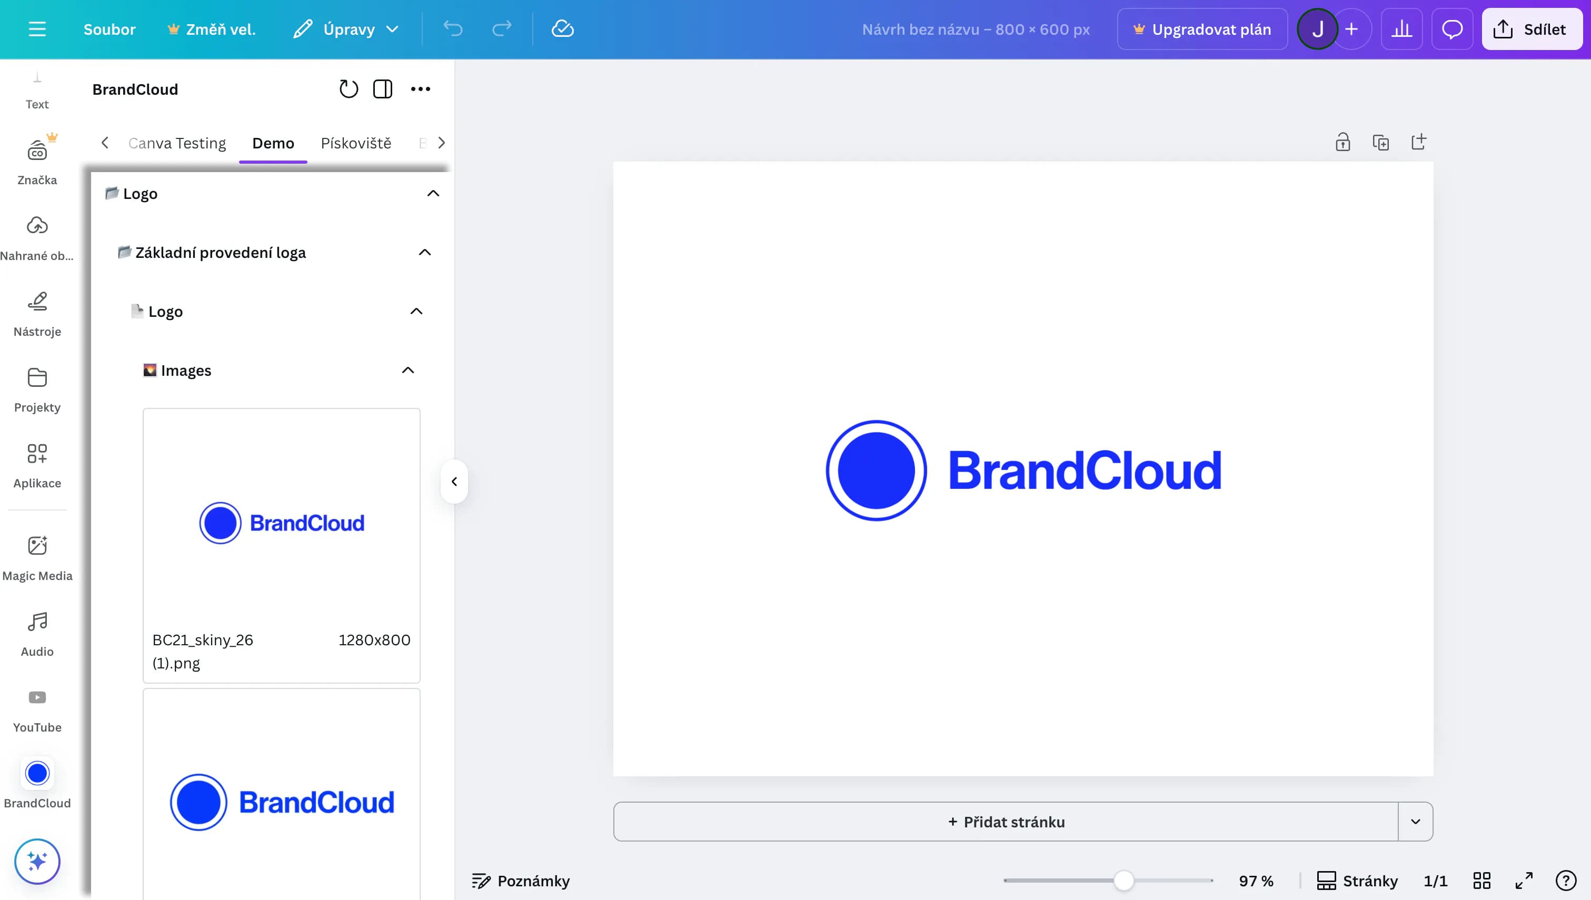This screenshot has width=1591, height=900.
Task: Switch to the Pískoviště tab
Action: coord(355,143)
